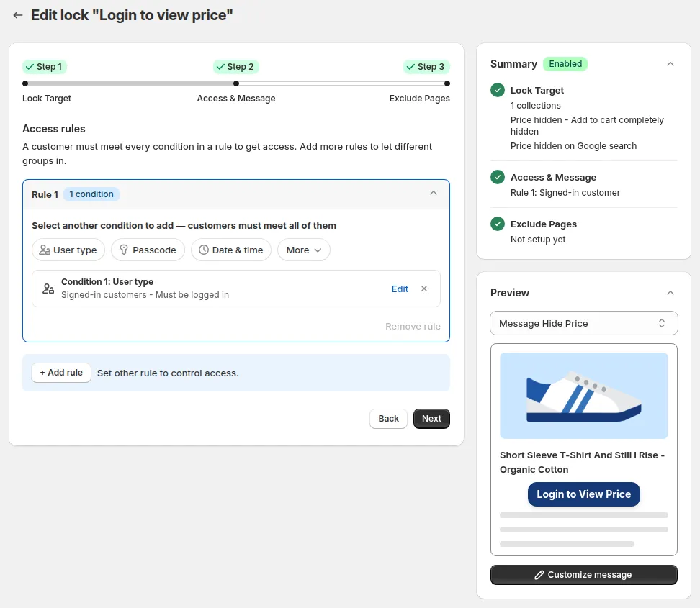
Task: Click the 1 condition badge
Action: (x=91, y=194)
